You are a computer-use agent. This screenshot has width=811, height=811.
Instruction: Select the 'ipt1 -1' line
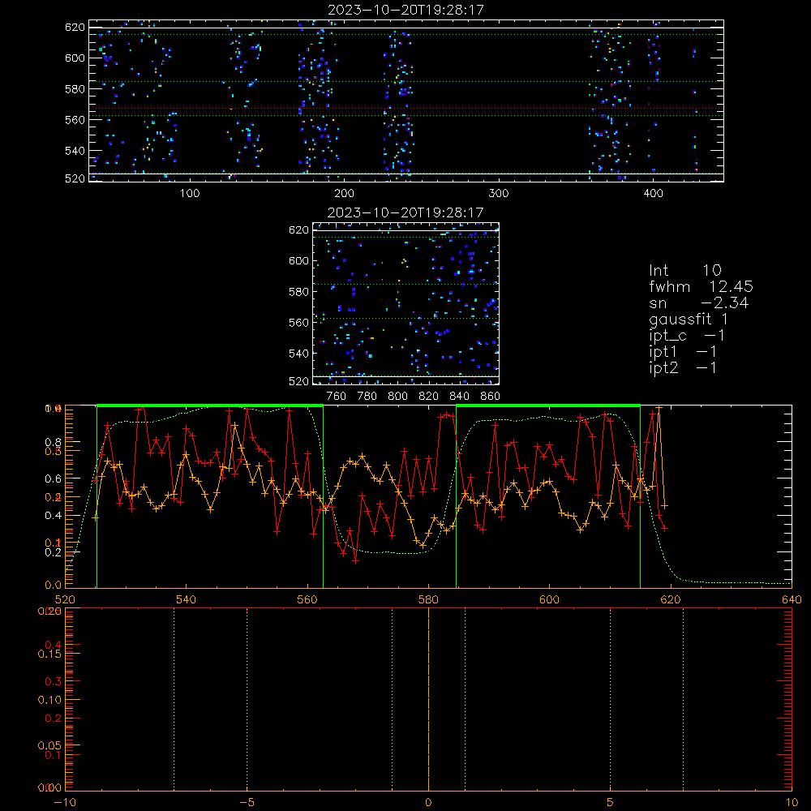[x=683, y=352]
